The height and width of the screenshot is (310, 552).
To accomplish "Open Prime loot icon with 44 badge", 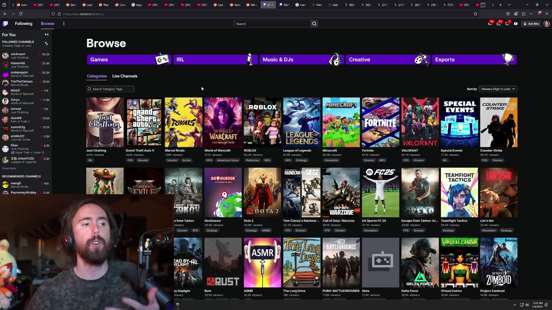I will [490, 24].
